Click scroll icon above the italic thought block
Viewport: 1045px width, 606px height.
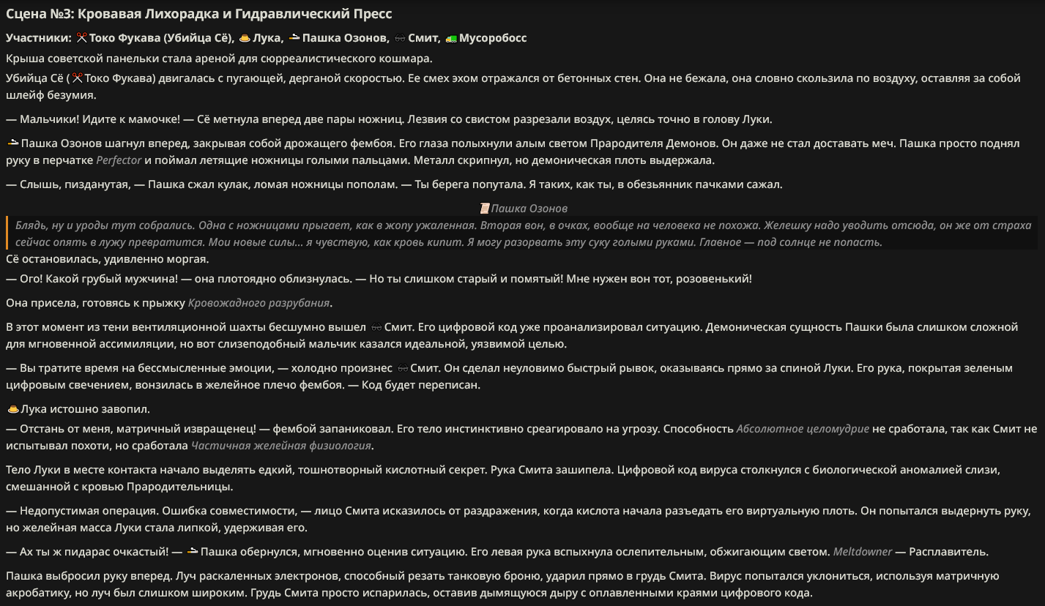pyautogui.click(x=483, y=209)
